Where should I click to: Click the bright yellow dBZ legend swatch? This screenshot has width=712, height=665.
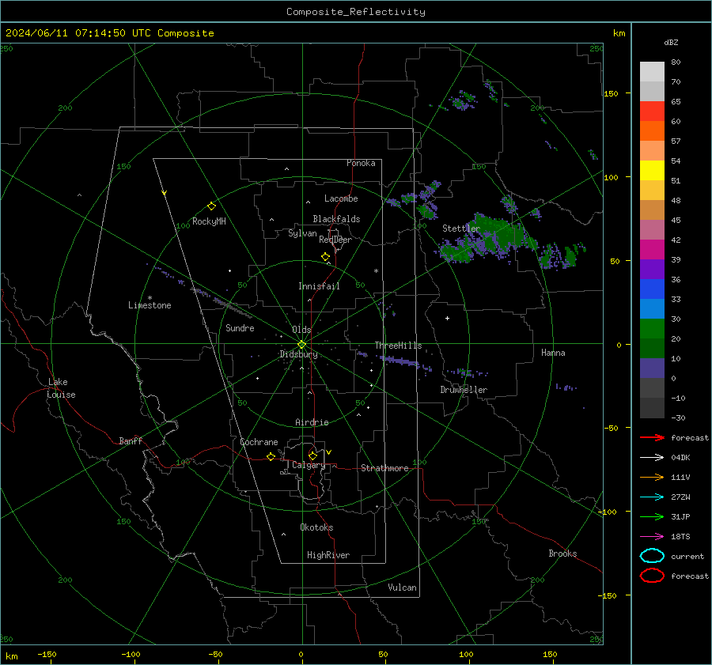[652, 170]
